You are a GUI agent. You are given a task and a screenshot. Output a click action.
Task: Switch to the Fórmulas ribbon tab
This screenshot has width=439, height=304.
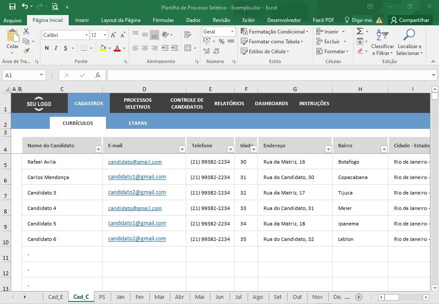[163, 20]
